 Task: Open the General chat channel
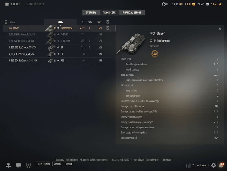57,164
